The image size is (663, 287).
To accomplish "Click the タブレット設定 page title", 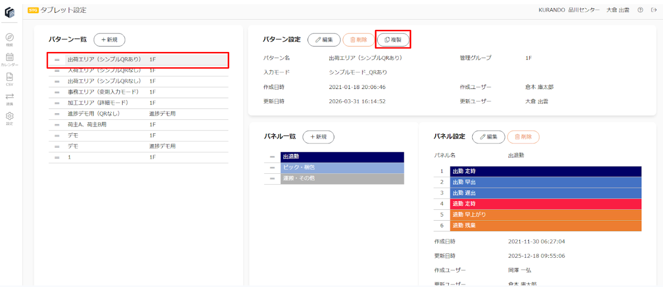I will 63,10.
